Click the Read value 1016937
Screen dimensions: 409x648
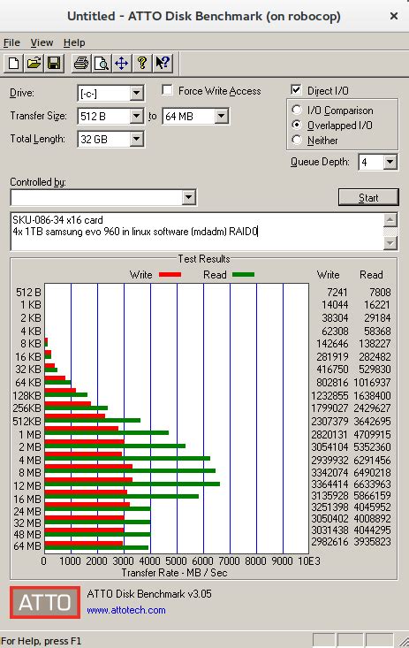(x=372, y=382)
